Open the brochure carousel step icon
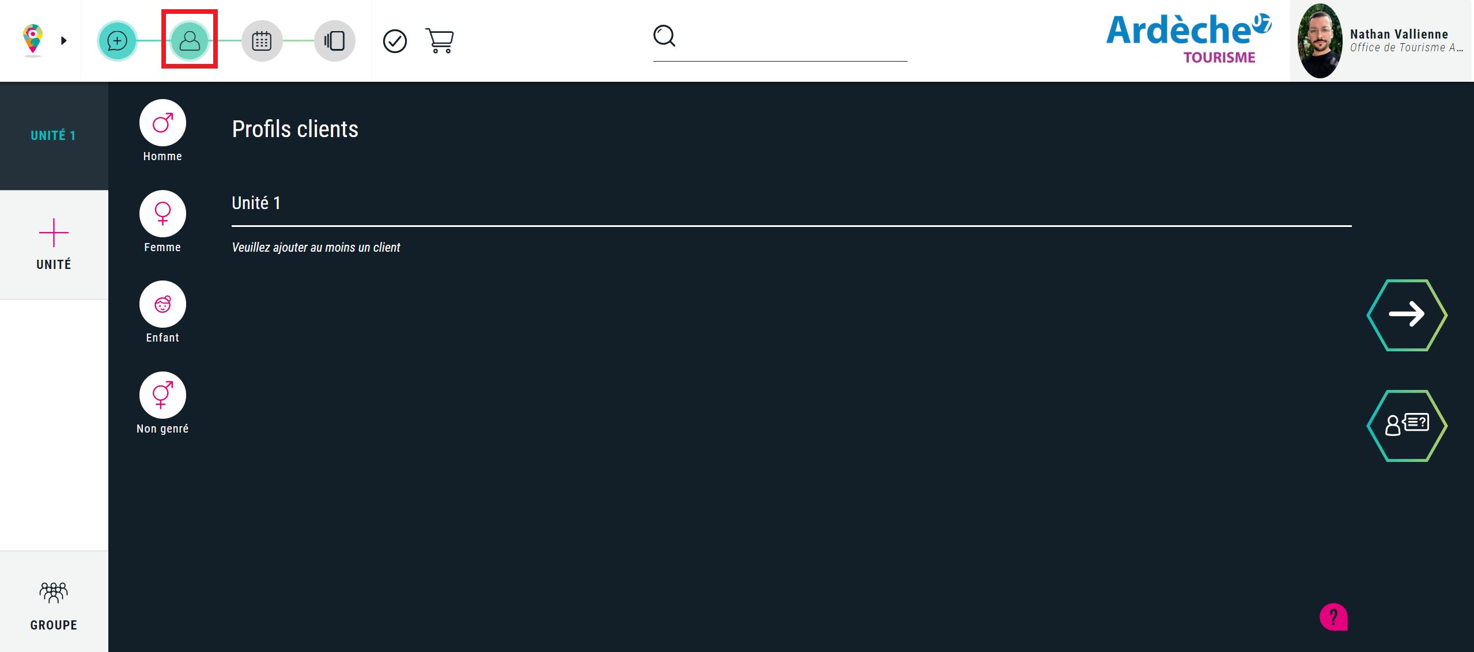 tap(334, 41)
